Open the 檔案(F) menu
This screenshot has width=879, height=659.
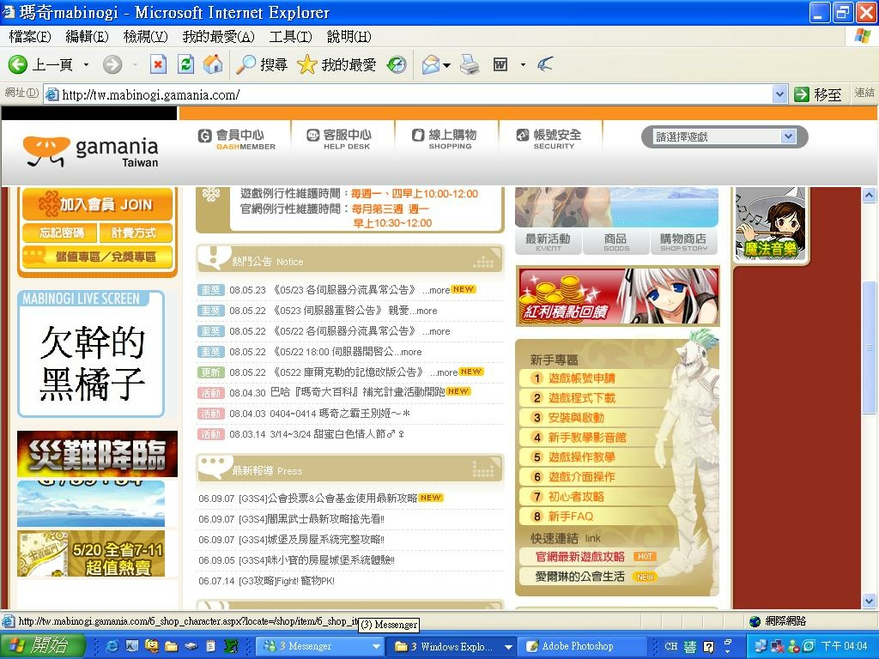[30, 37]
